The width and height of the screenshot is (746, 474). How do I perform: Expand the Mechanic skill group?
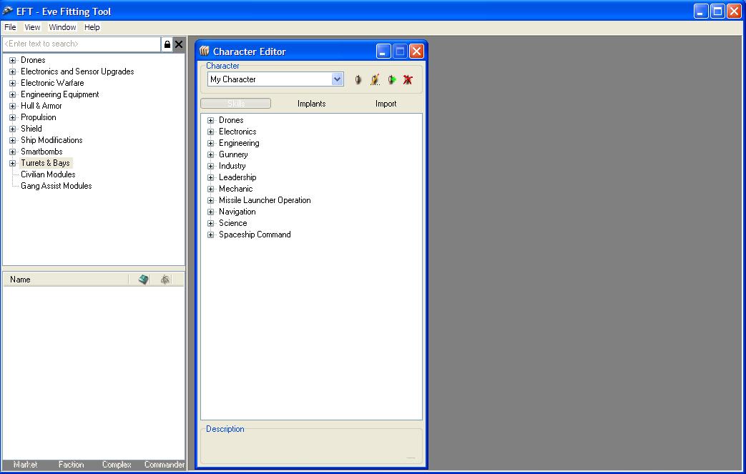click(x=211, y=189)
